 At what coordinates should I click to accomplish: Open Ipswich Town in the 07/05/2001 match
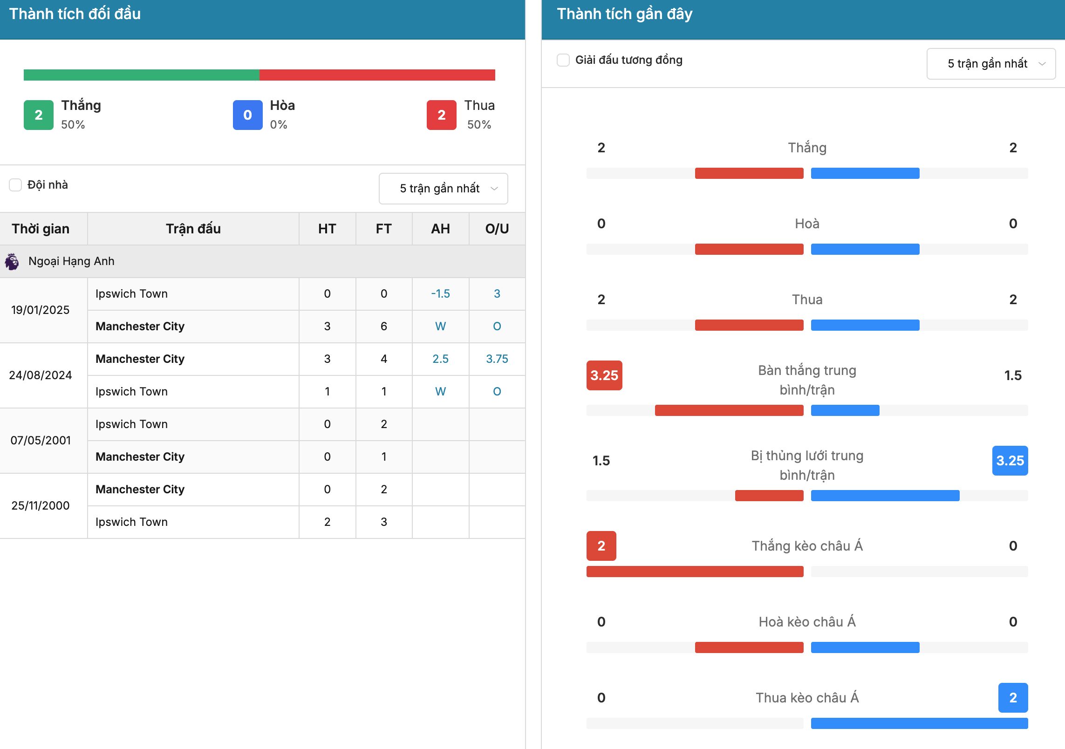coord(131,424)
